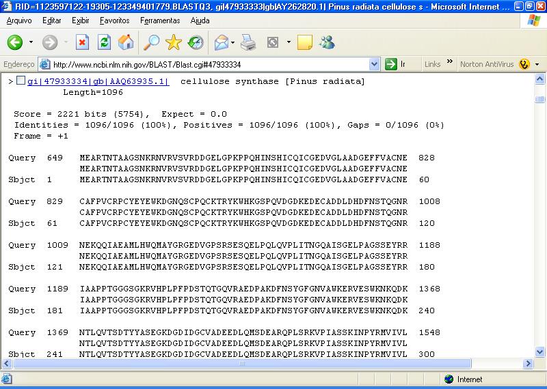Click the Sbjct 241 sequence line
Viewport: 547px width, 389px height.
point(222,354)
